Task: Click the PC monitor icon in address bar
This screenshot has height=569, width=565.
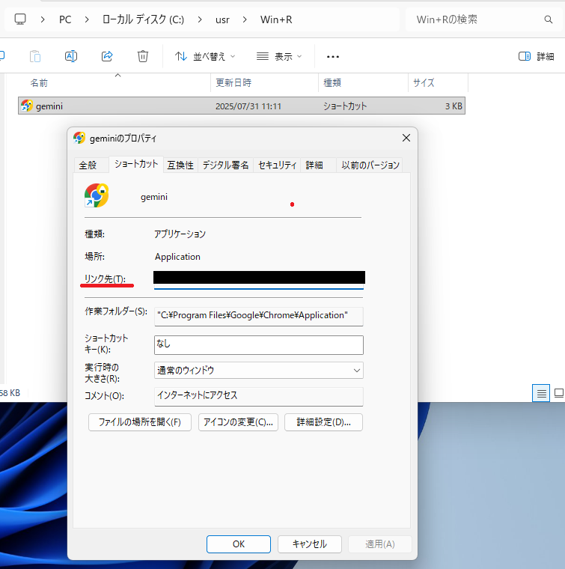Action: [x=21, y=19]
